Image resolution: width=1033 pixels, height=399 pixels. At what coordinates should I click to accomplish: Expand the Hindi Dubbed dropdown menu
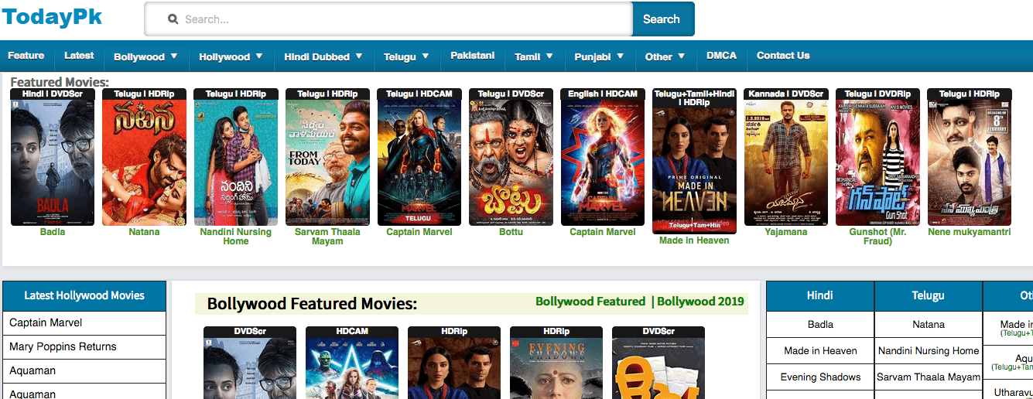pos(323,56)
